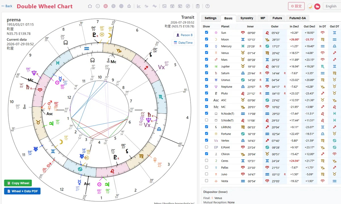Click the Dispositor (Inner) heading
Viewport: 341px width, 204px height.
[215, 192]
